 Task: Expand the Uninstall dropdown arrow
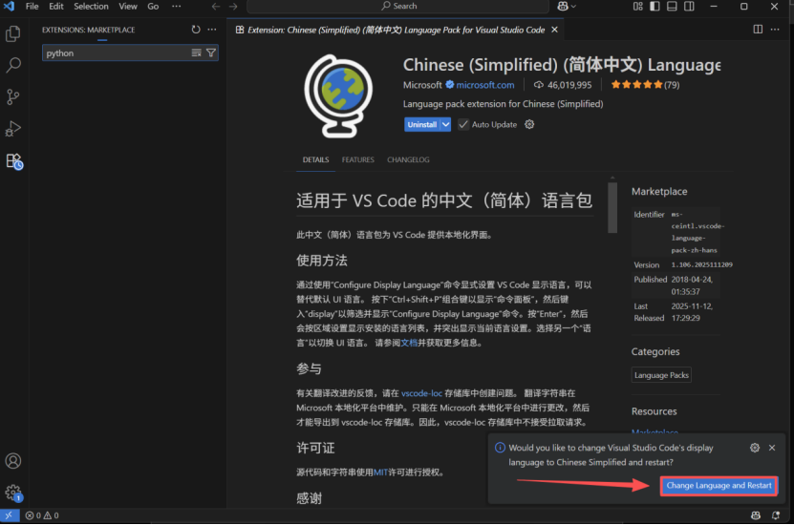click(445, 124)
